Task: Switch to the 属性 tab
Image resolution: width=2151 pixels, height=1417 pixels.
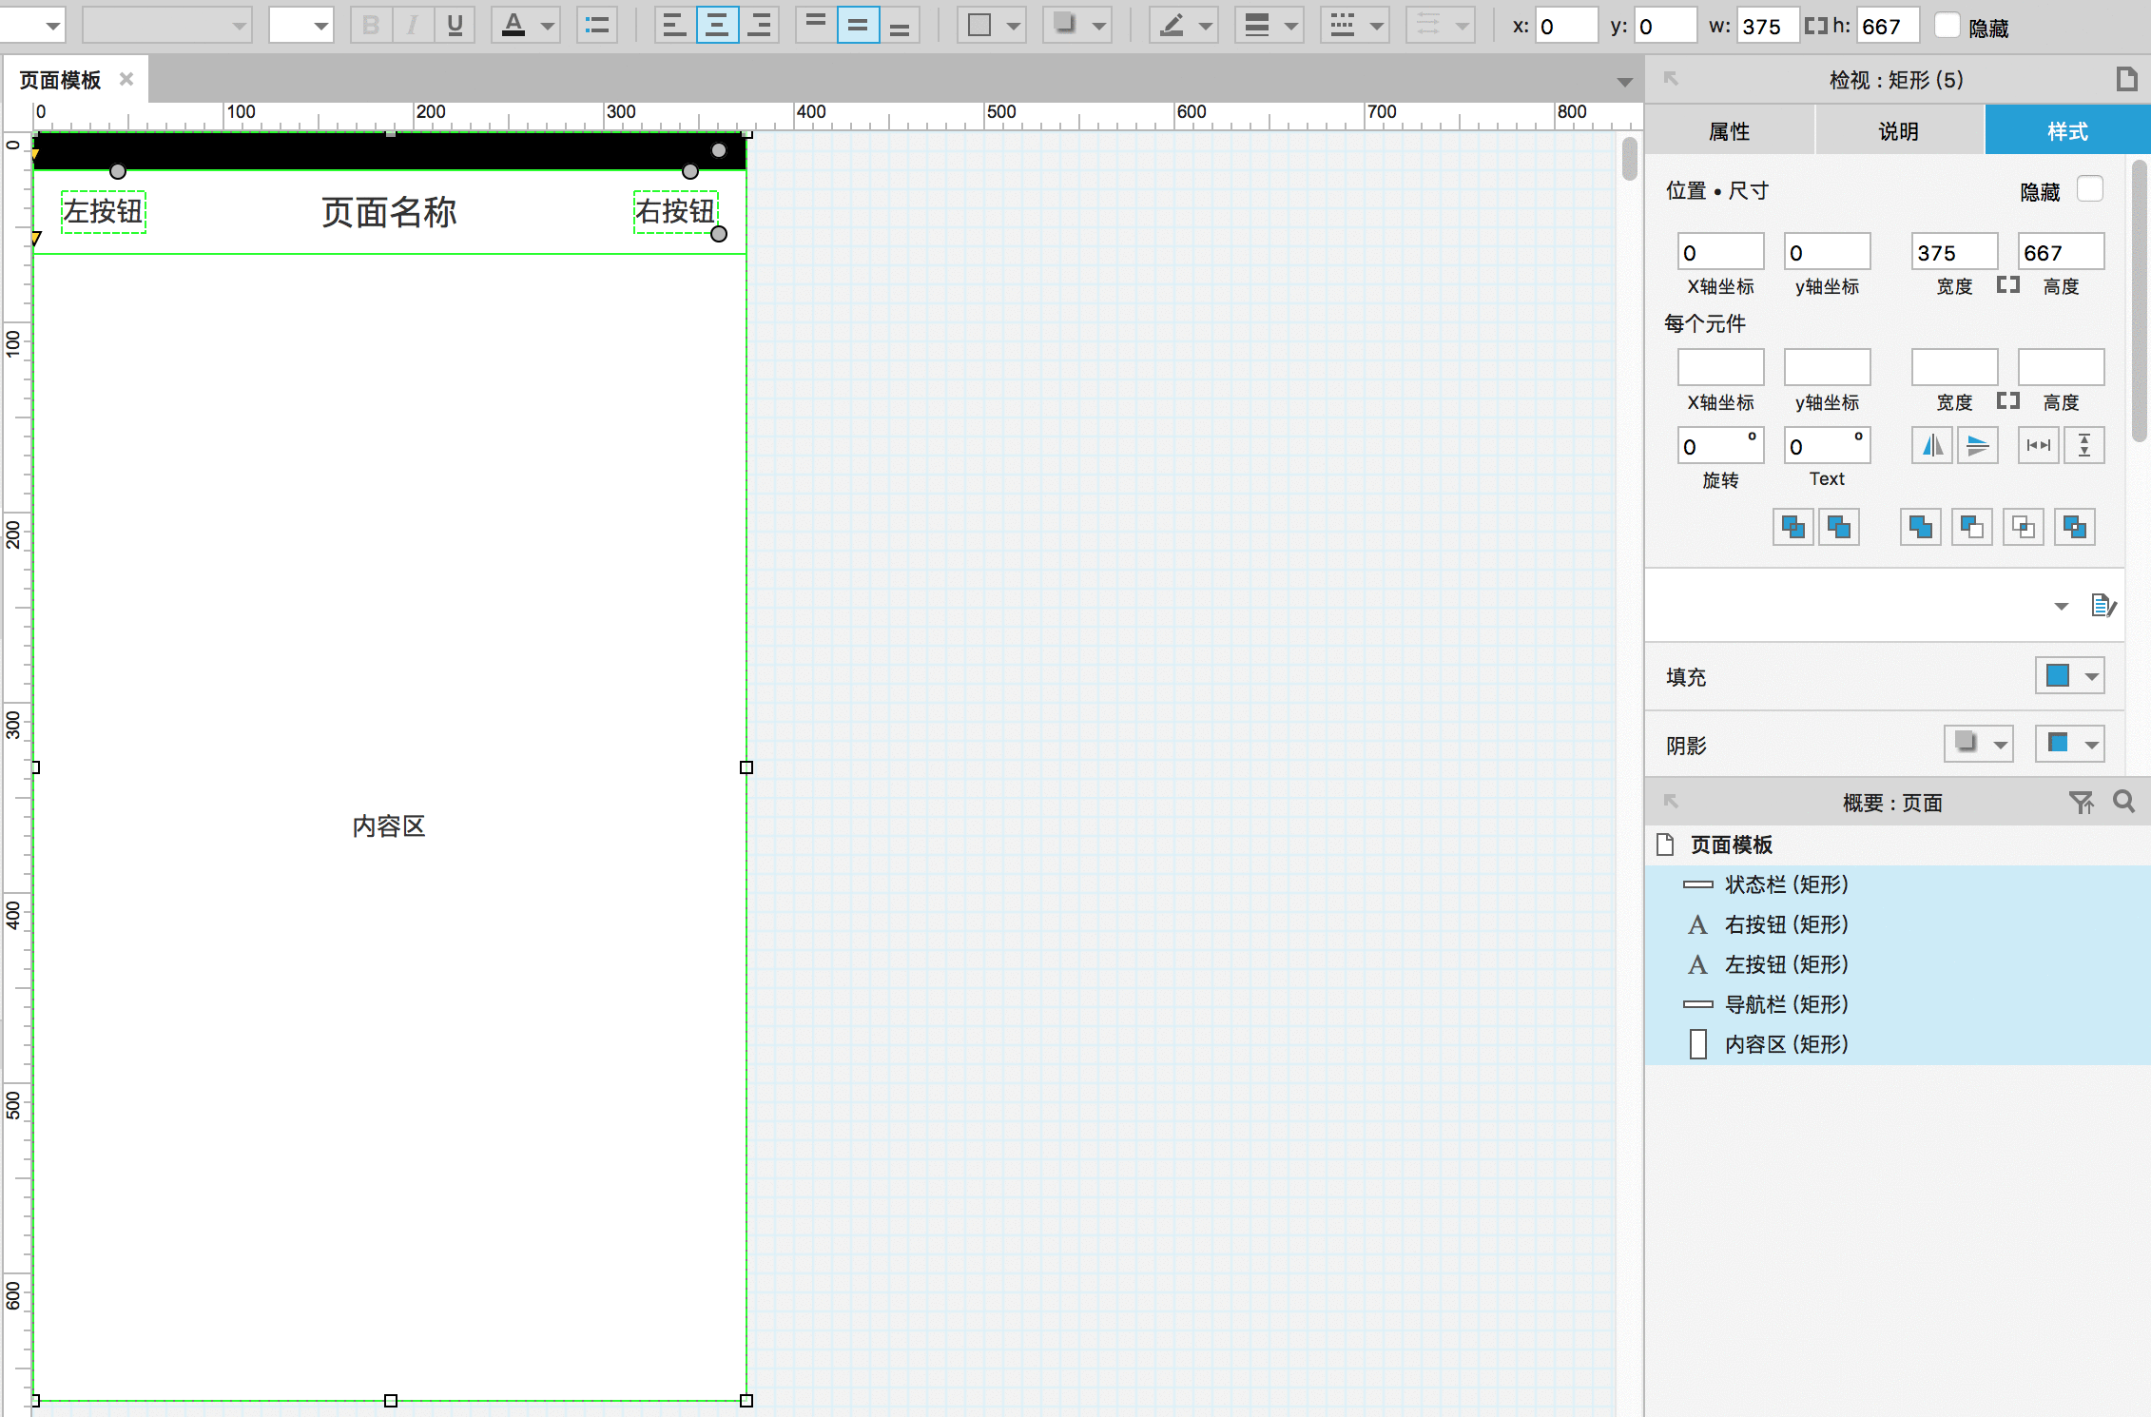Action: (x=1729, y=130)
